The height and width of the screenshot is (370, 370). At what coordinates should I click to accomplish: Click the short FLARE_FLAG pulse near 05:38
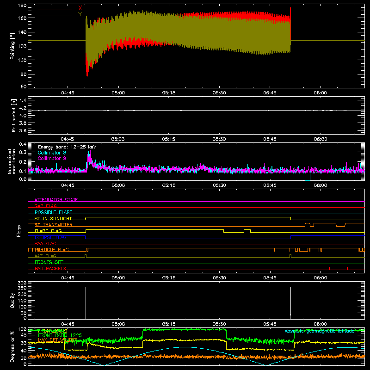247,231
